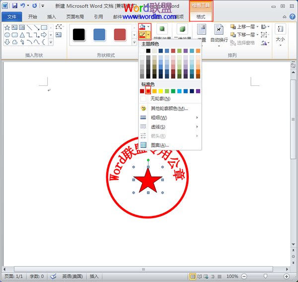
Task: Click the Save icon in quick access
Action: click(15, 5)
